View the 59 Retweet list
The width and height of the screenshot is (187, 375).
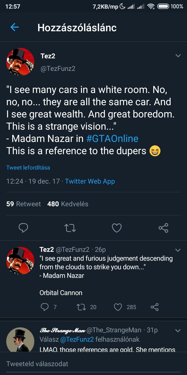[23, 204]
